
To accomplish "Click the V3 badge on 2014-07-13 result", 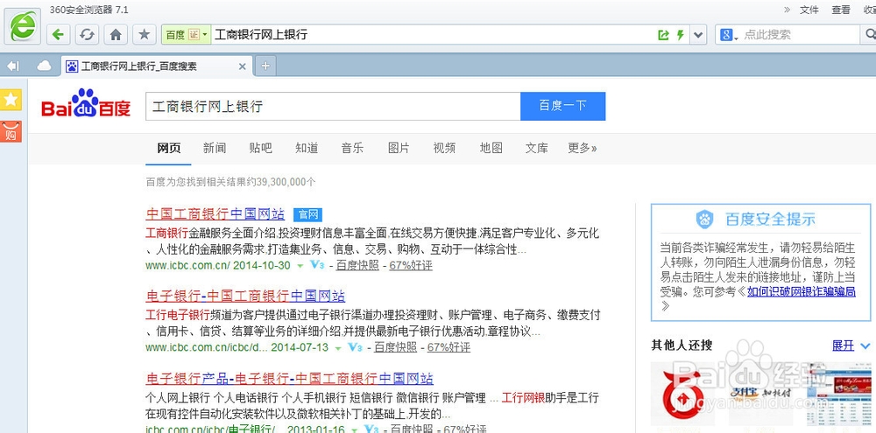I will click(355, 347).
